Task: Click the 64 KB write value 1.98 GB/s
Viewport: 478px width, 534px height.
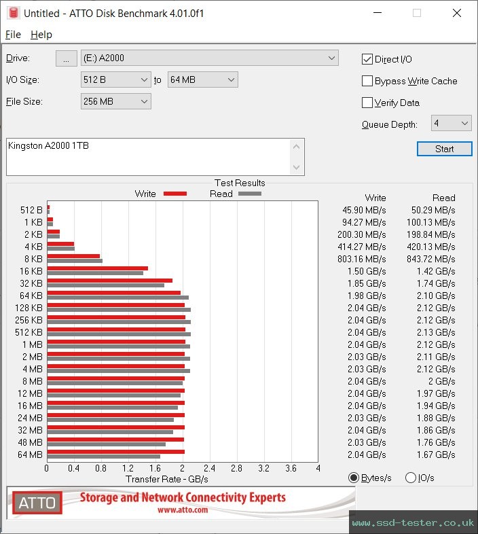Action: pyautogui.click(x=367, y=296)
